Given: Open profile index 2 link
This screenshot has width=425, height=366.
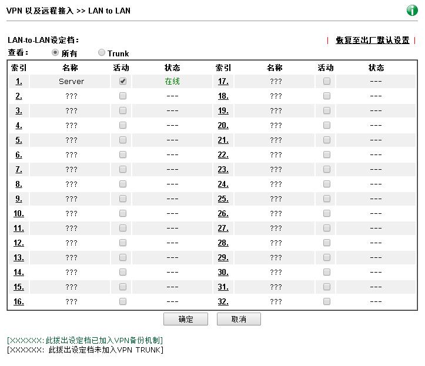Looking at the screenshot, I should (19, 96).
